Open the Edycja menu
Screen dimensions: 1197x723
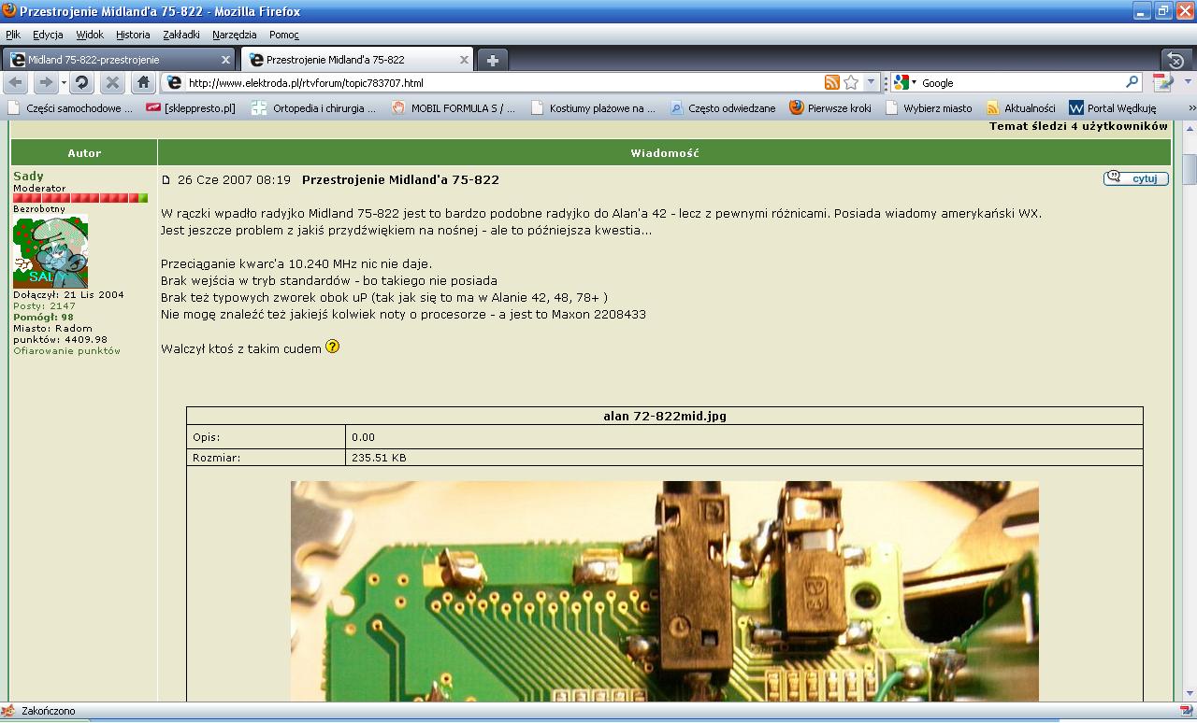pos(48,35)
